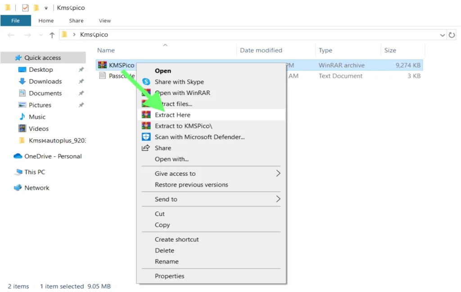Expand the Send to submenu
The height and width of the screenshot is (292, 461).
(167, 199)
